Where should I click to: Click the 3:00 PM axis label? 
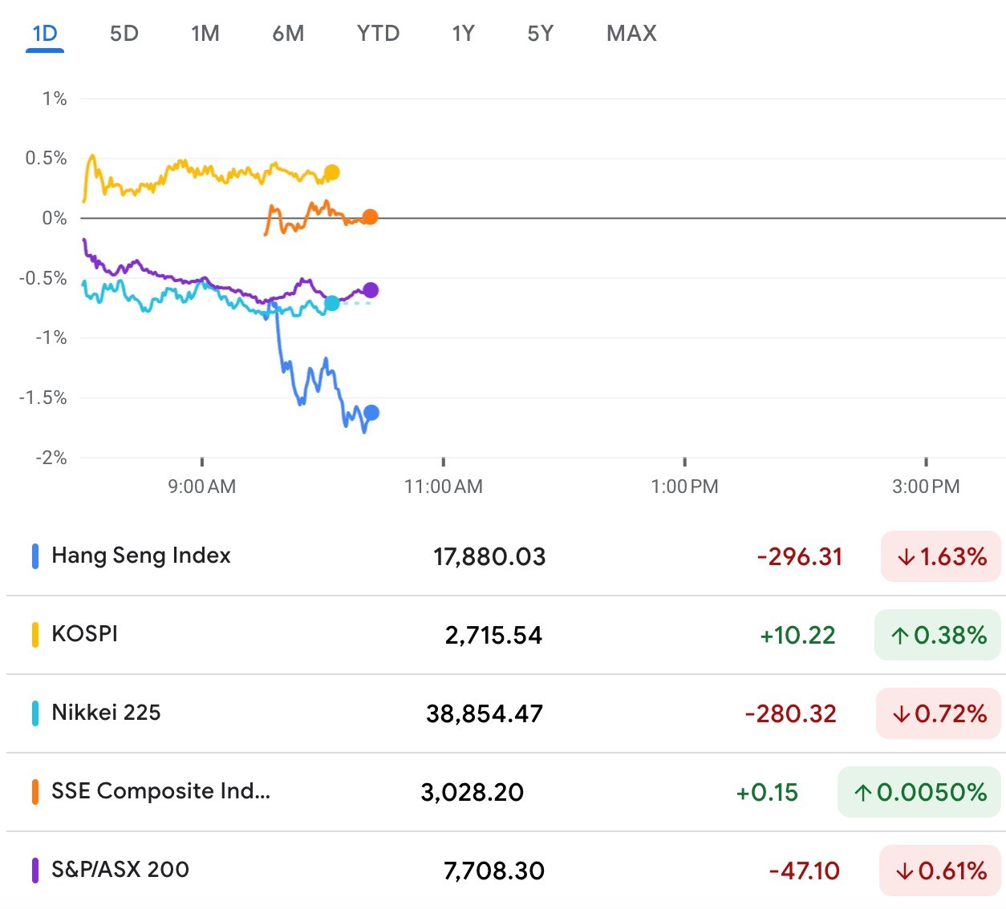926,487
